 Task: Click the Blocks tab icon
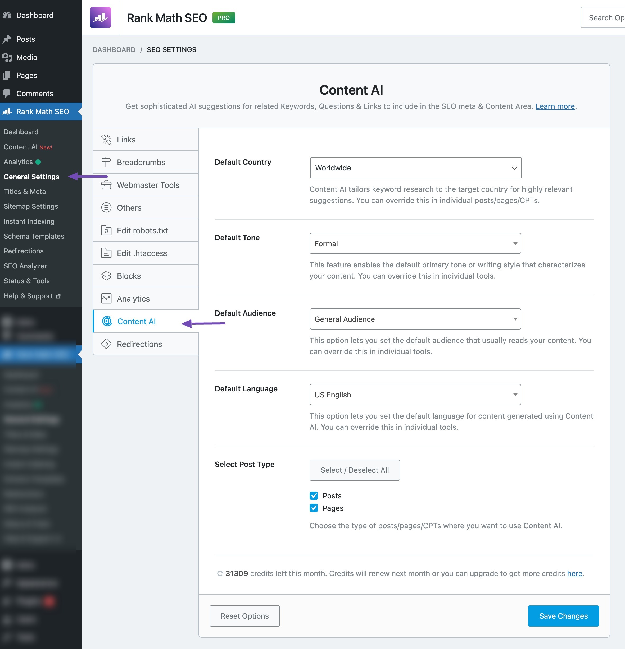(106, 276)
